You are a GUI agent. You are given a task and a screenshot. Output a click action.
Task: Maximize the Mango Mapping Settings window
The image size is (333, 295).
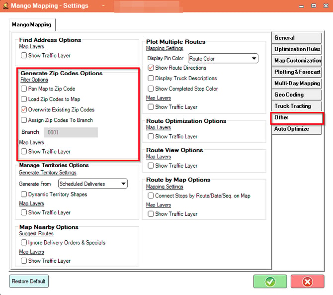[x=314, y=6]
